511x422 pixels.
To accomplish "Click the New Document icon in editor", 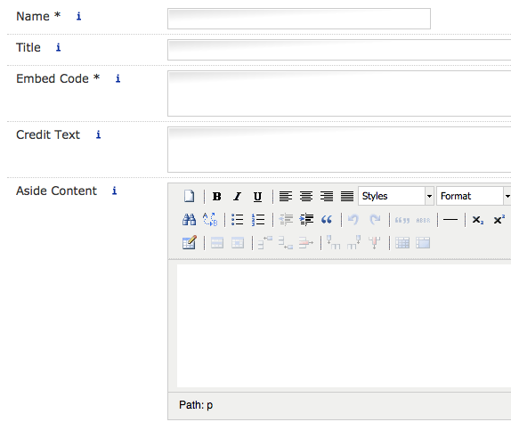I will [x=189, y=196].
